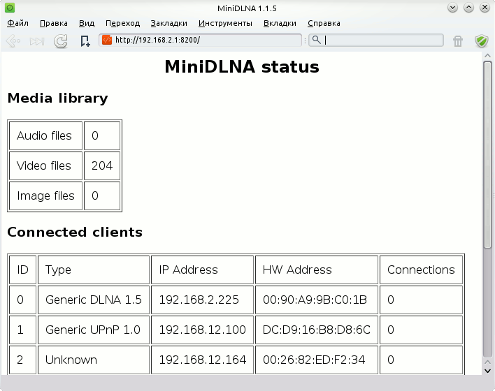Screen dimensions: 495x391
Task: Click the ID column header
Action: pos(23,270)
